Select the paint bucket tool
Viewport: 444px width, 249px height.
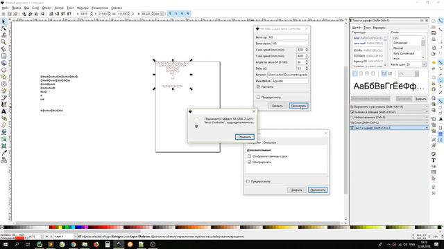click(3, 132)
